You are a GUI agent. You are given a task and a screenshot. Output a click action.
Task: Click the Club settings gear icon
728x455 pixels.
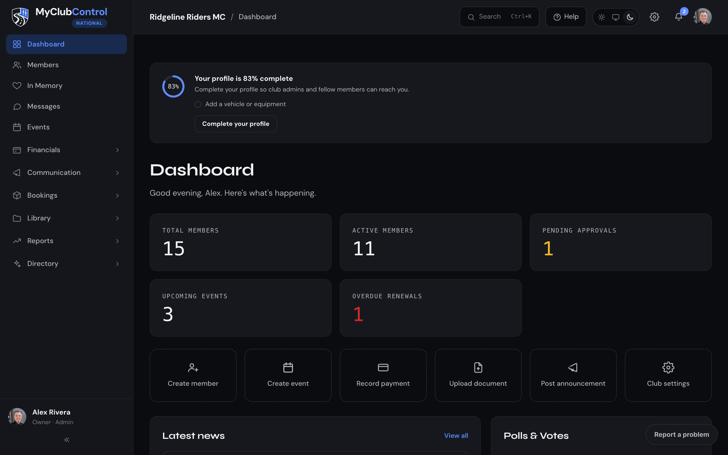pyautogui.click(x=668, y=368)
